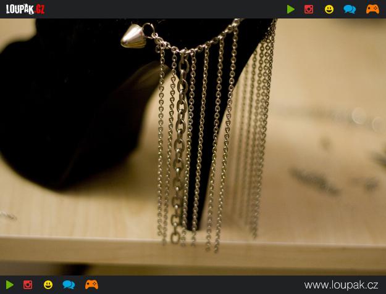Image resolution: width=386 pixels, height=294 pixels.
Task: Open the red Instagram icon in bottom bar
Action: (28, 285)
